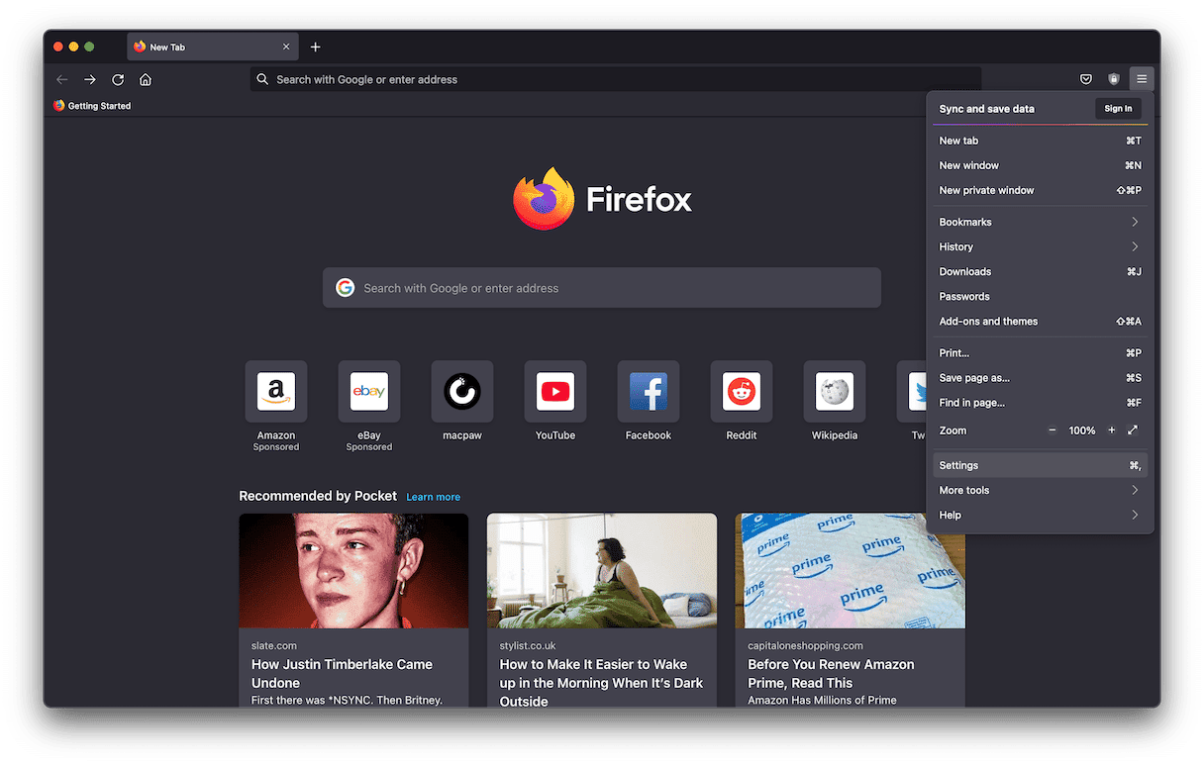Viewport: 1204px width, 765px height.
Task: Click the Google icon in search box
Action: click(x=345, y=288)
